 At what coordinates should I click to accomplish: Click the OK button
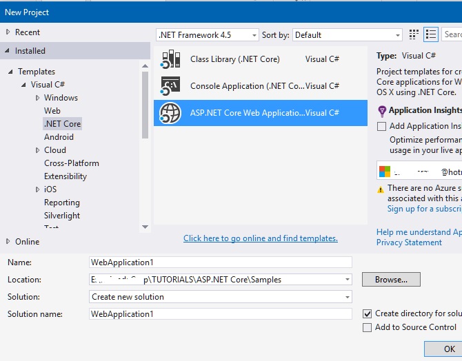point(443,349)
